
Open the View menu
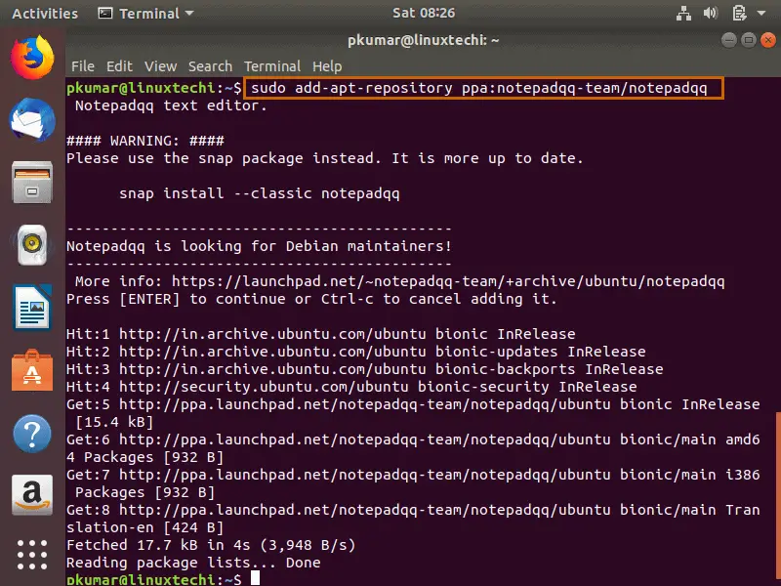pos(160,66)
